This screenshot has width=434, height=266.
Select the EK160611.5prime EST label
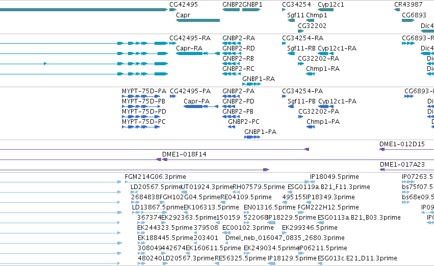(213, 248)
